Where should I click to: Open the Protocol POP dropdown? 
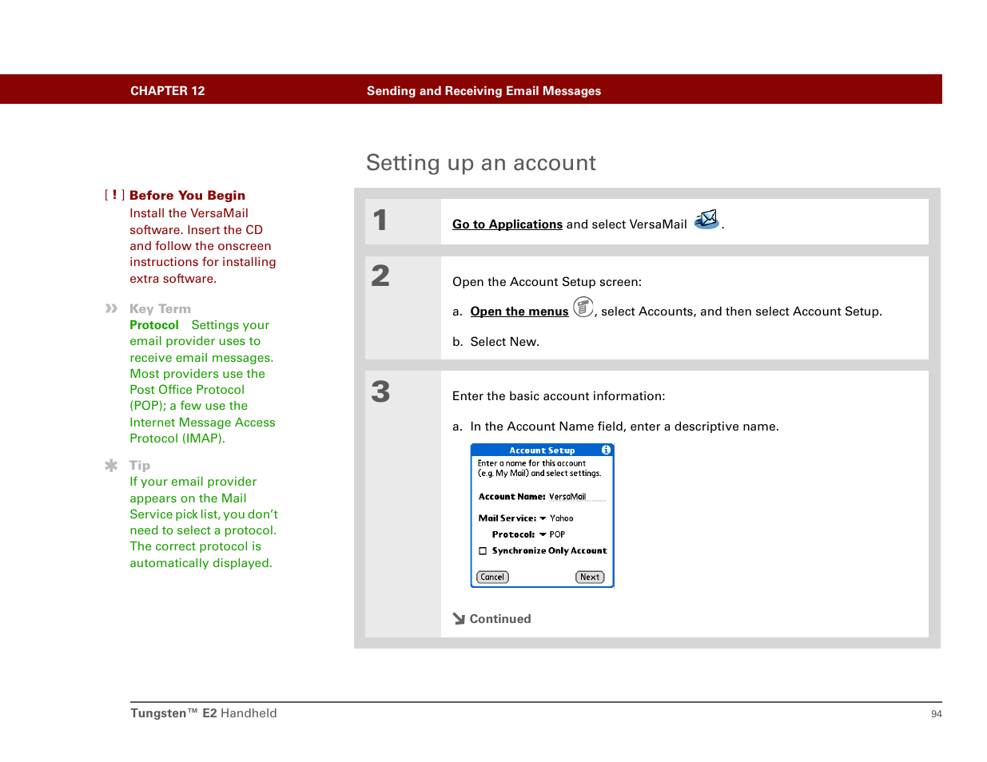click(x=552, y=534)
